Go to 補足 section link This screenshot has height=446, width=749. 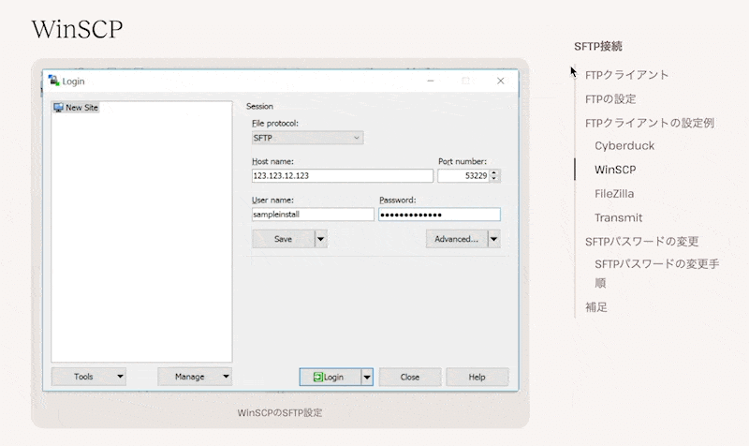coord(596,307)
